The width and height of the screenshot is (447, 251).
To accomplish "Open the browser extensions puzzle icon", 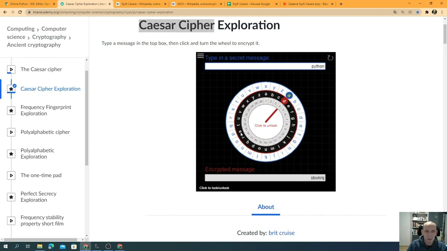I will [x=427, y=12].
